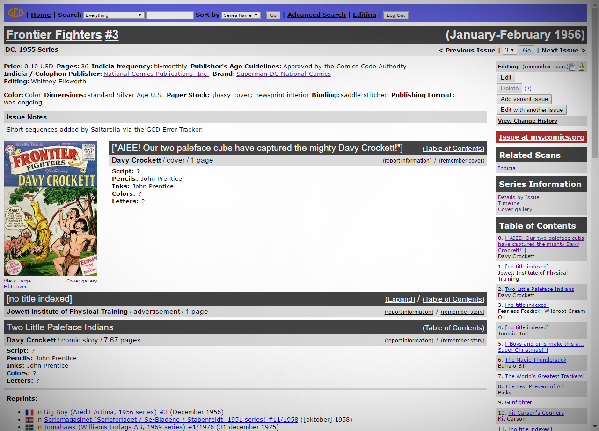Click remember story for Jowett advertisement
Viewport: 599px width, 431px height.
click(462, 312)
